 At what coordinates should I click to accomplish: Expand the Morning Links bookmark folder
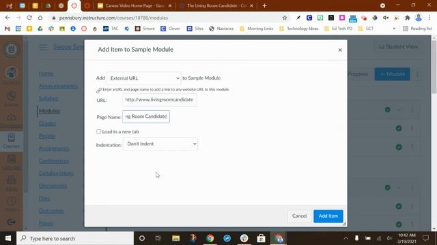(257, 29)
